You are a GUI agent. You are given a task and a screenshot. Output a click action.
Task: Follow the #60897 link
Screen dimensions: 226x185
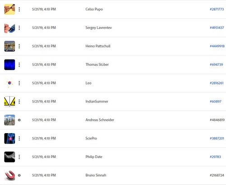click(216, 102)
